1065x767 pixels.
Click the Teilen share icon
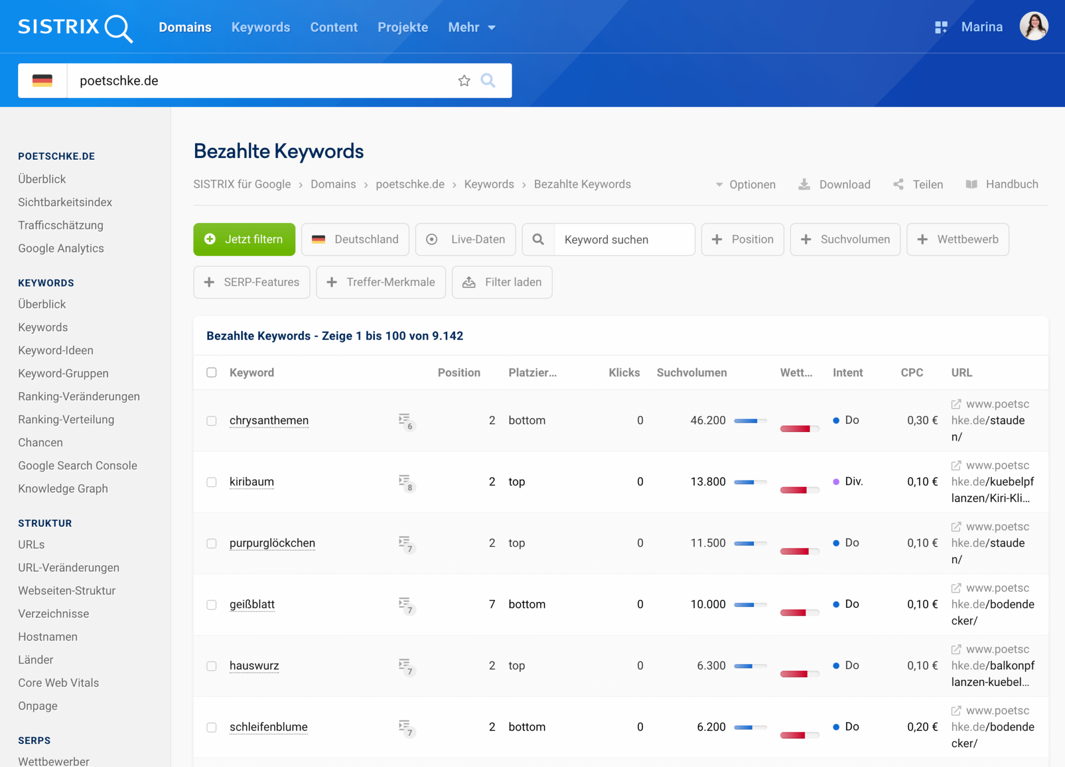[x=899, y=184]
